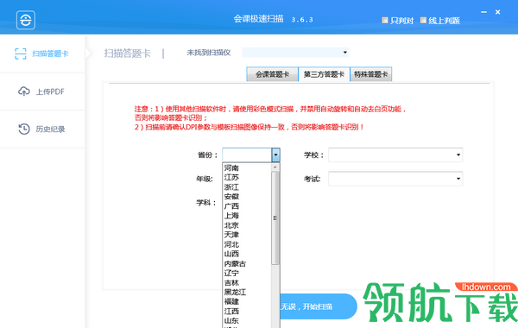Enable the 线上判题 checkbox
The height and width of the screenshot is (328, 518).
pyautogui.click(x=423, y=20)
